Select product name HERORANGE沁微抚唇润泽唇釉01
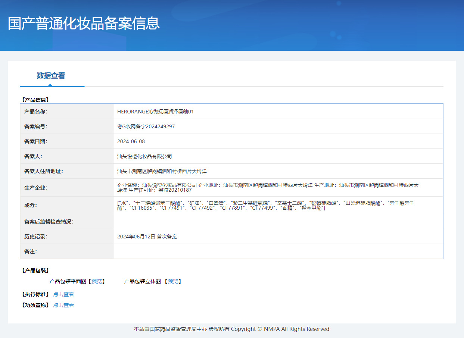464x338 pixels. (x=155, y=112)
